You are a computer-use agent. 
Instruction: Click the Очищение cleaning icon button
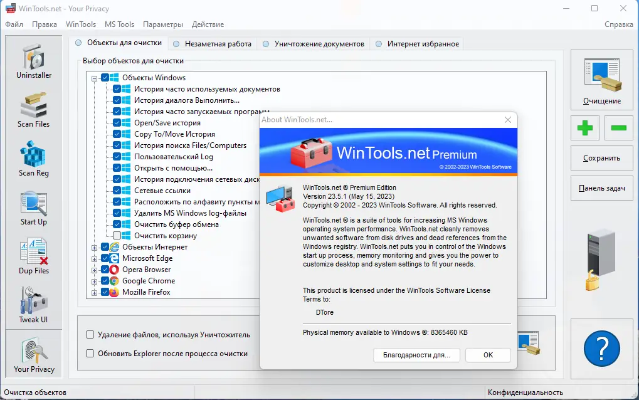(x=602, y=80)
